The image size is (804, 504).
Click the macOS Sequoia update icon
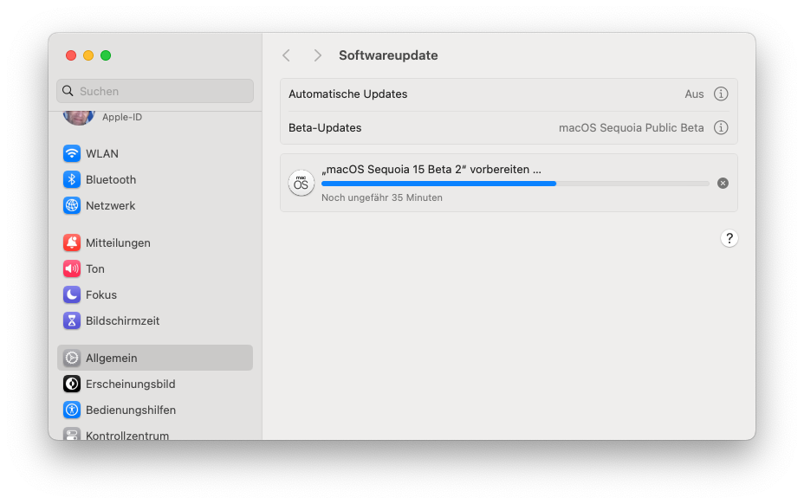pos(301,183)
